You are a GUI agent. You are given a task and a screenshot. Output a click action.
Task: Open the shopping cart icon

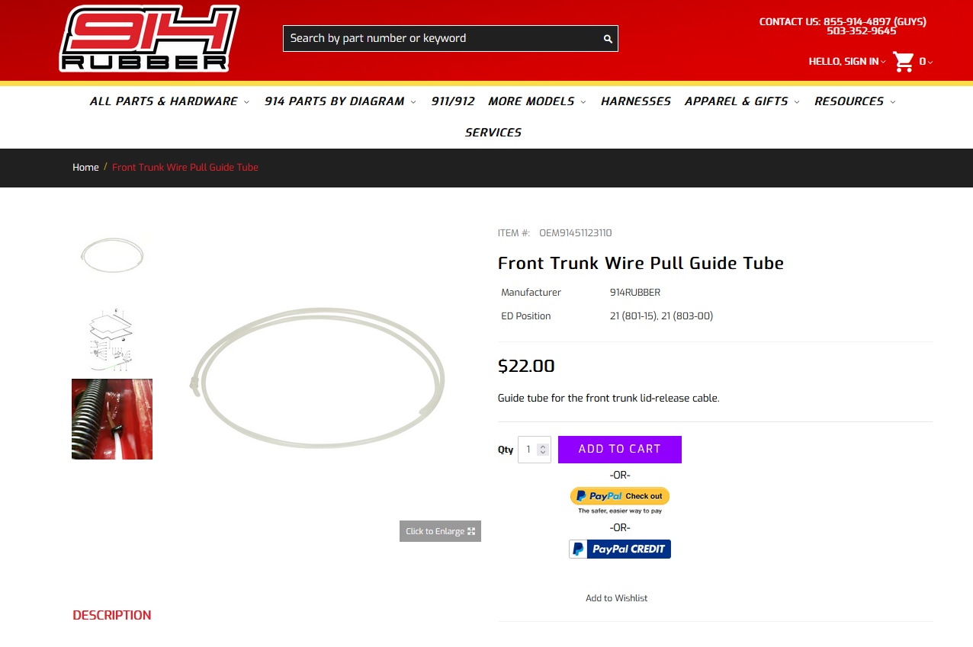(x=904, y=62)
